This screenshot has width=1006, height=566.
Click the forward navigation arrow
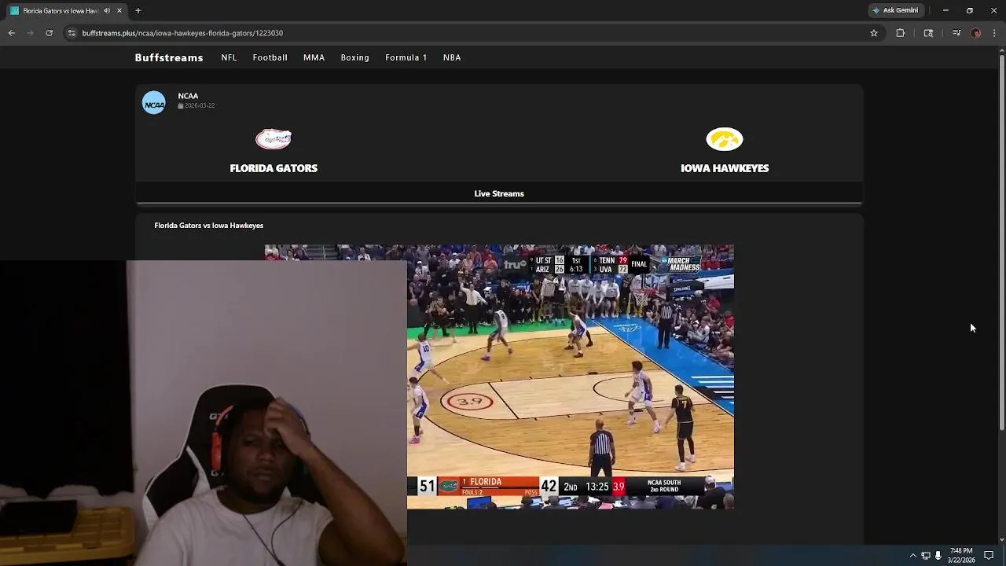click(31, 33)
